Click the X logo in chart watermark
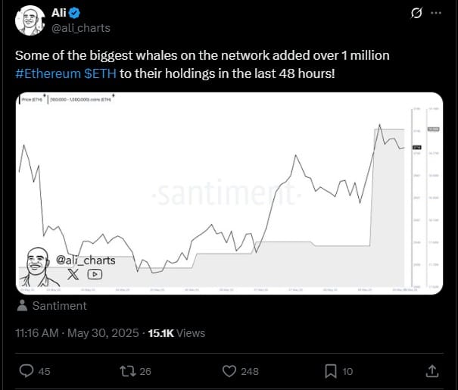 tap(73, 274)
